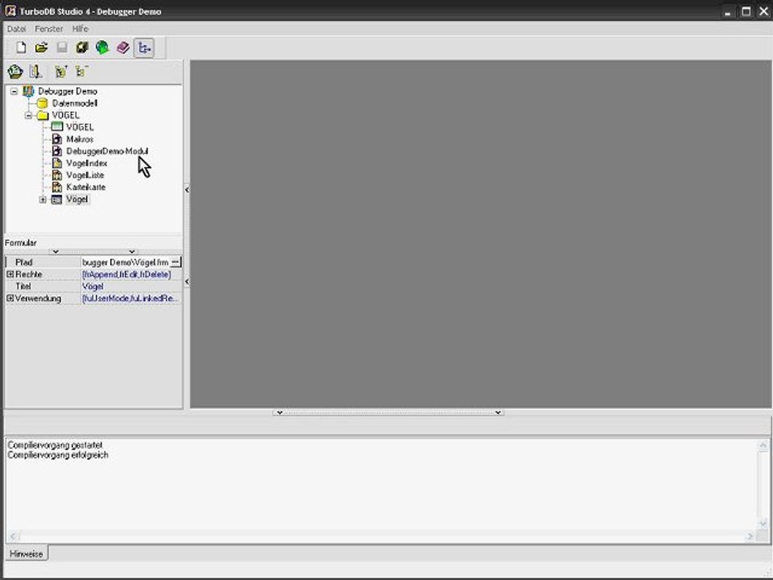Select the DebuggerDemo-Modul tree item
This screenshot has width=773, height=580.
(107, 151)
